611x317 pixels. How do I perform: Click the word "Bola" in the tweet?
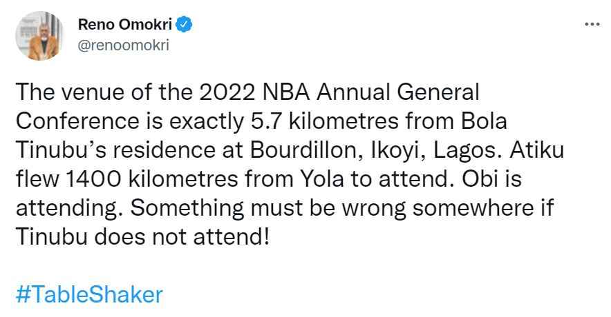484,121
